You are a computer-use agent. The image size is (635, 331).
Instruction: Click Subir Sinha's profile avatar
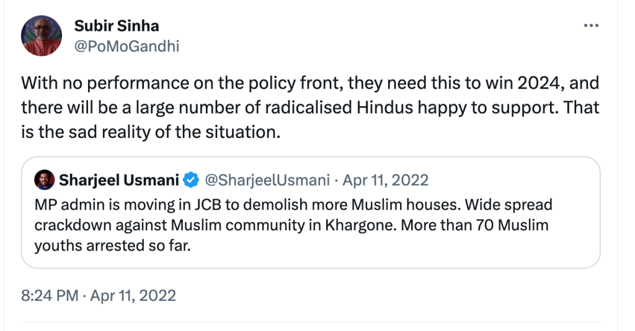pos(42,36)
